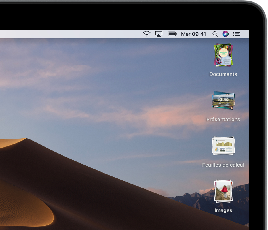The width and height of the screenshot is (268, 230).
Task: Open the date menu showing Mer 09:41
Action: 193,34
